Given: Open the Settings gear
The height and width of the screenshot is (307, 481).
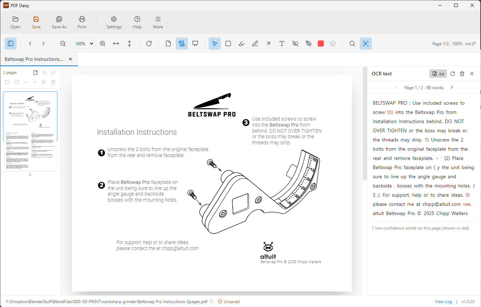Looking at the screenshot, I should pos(114,22).
